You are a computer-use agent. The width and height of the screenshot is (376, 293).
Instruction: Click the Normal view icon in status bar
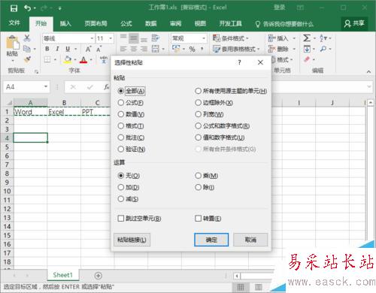tap(241, 287)
